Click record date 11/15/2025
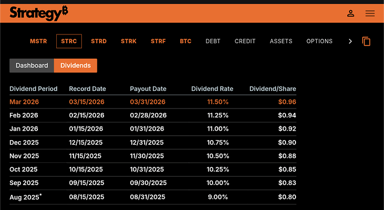 (85, 156)
